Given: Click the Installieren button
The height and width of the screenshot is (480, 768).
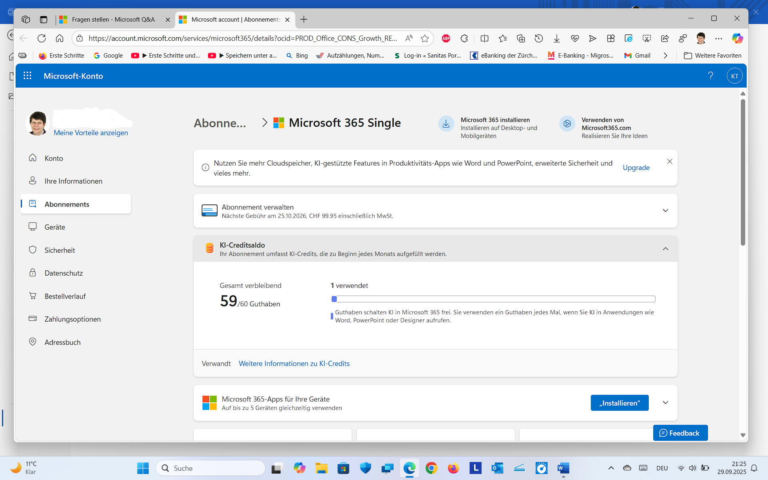Looking at the screenshot, I should coord(619,403).
